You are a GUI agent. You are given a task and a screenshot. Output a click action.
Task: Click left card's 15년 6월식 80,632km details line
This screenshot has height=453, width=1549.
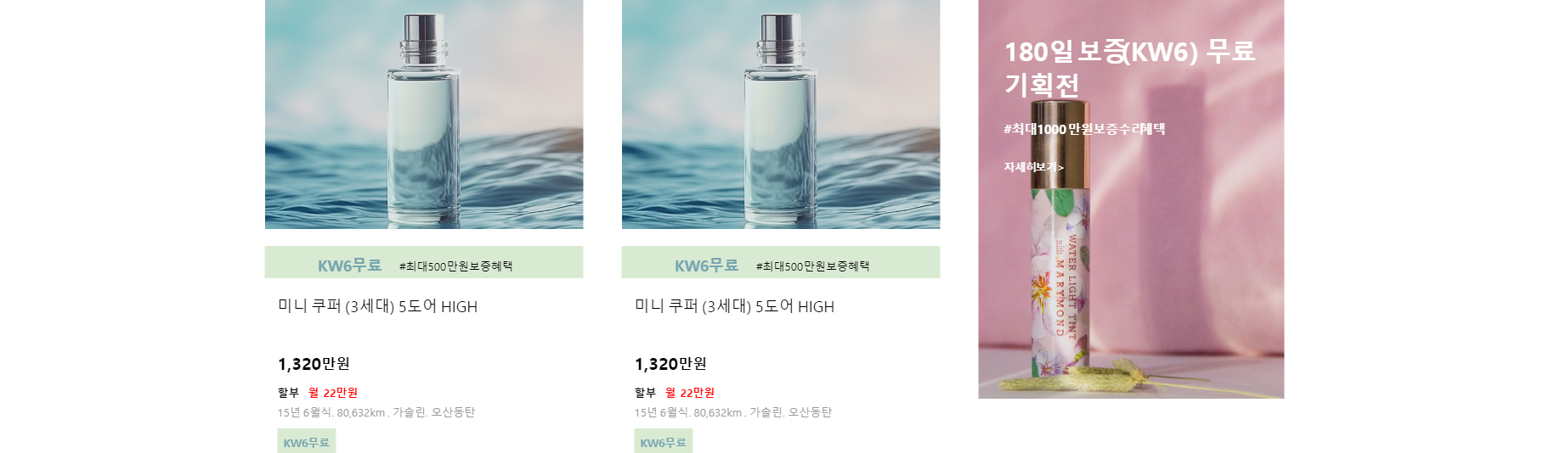coord(376,412)
